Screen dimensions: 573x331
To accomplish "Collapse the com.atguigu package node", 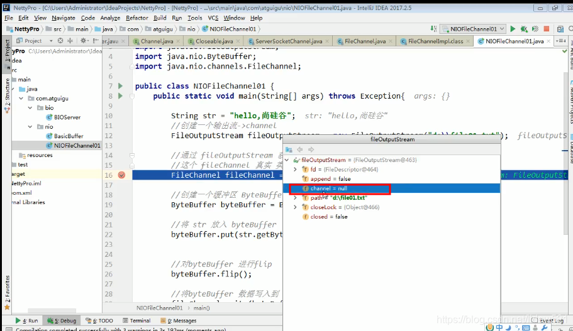I will click(21, 98).
